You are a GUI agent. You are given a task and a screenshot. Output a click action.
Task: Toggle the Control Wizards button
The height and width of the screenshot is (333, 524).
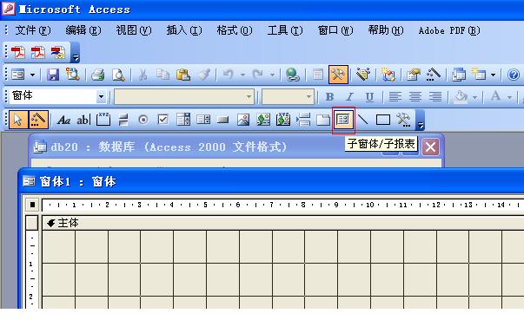point(38,120)
